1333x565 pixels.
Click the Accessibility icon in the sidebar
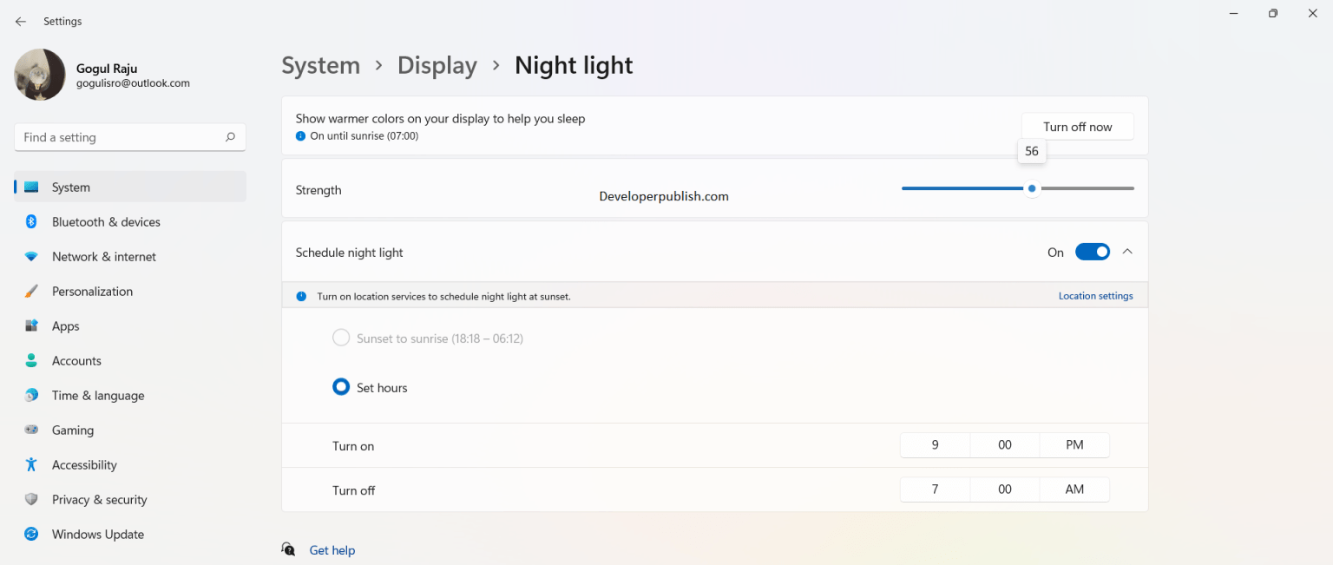(31, 464)
